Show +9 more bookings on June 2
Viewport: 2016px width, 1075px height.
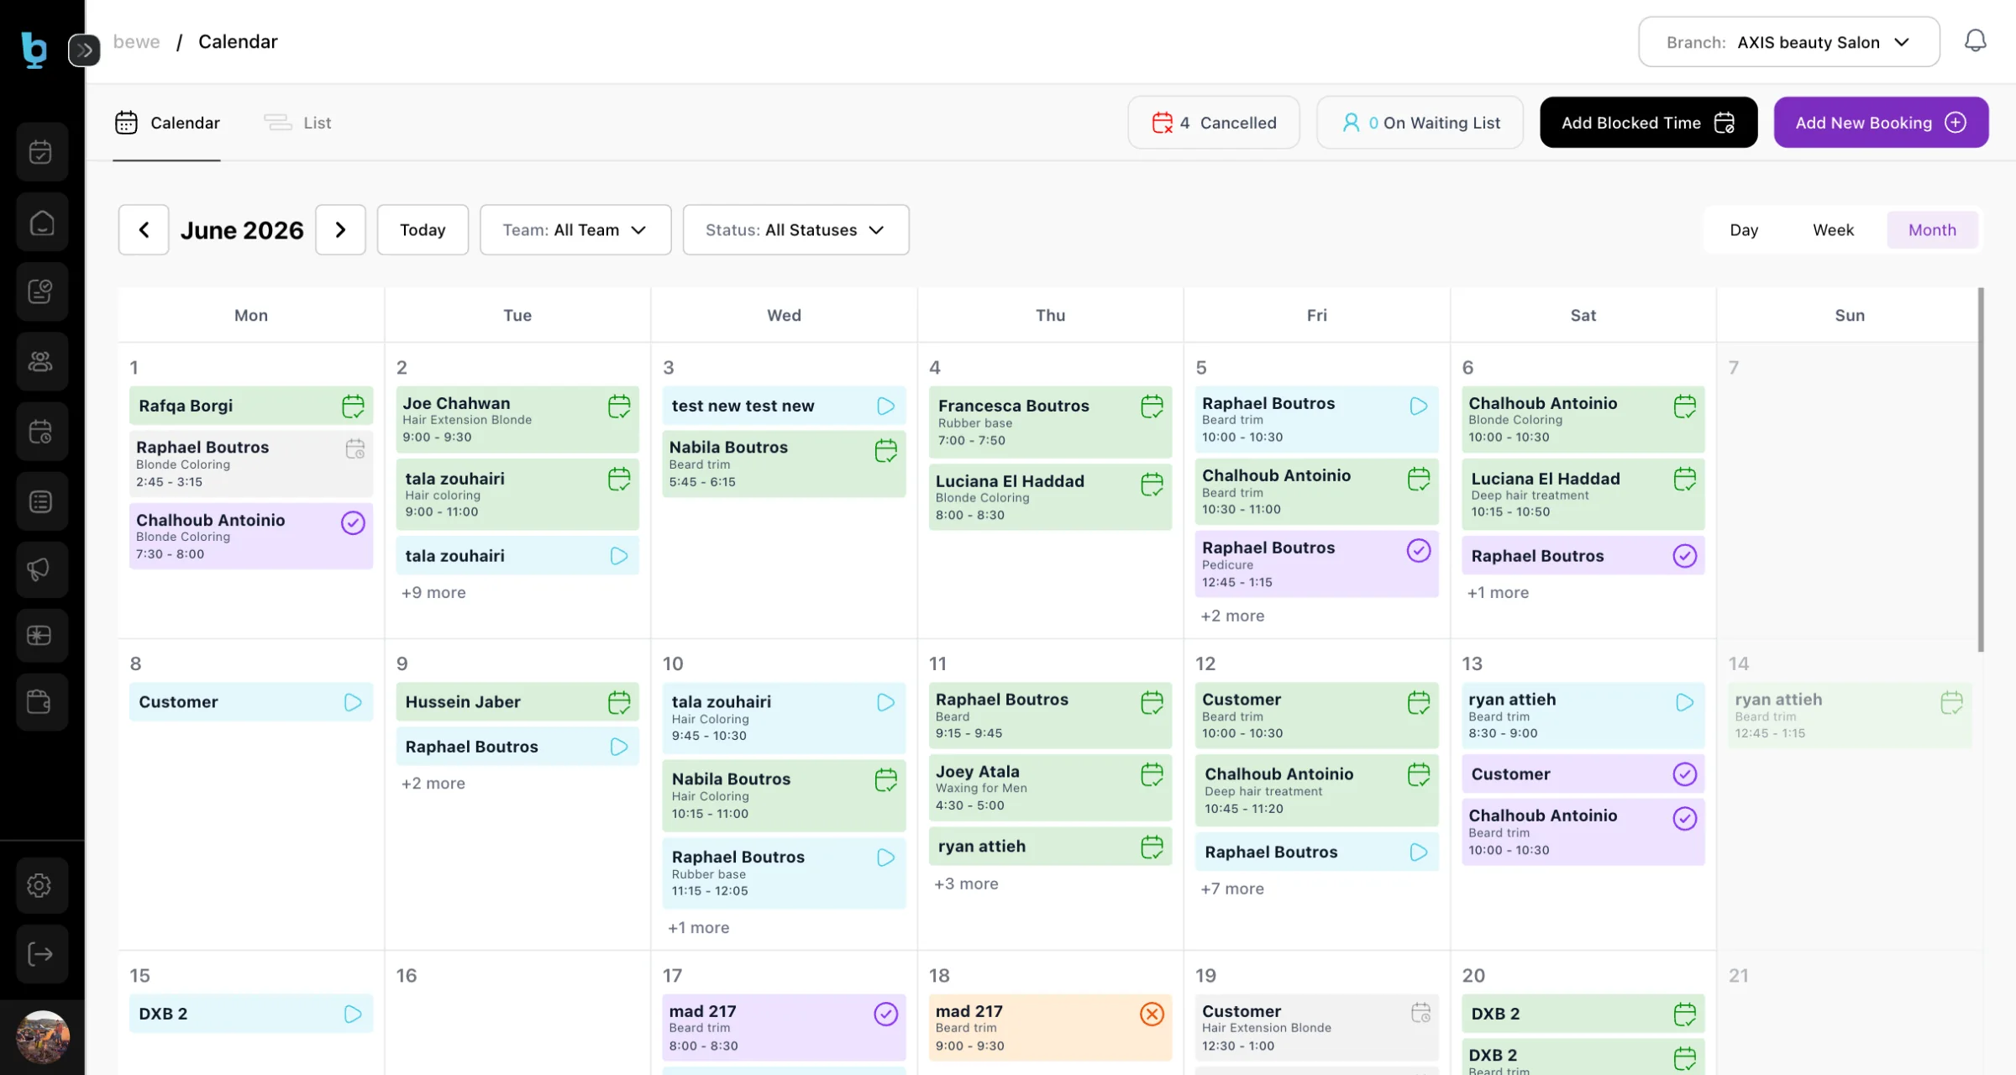pyautogui.click(x=433, y=592)
